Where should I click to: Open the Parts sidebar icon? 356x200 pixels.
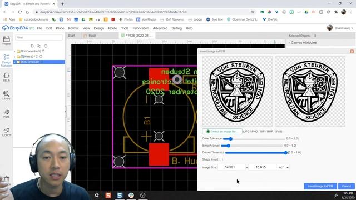(6, 113)
